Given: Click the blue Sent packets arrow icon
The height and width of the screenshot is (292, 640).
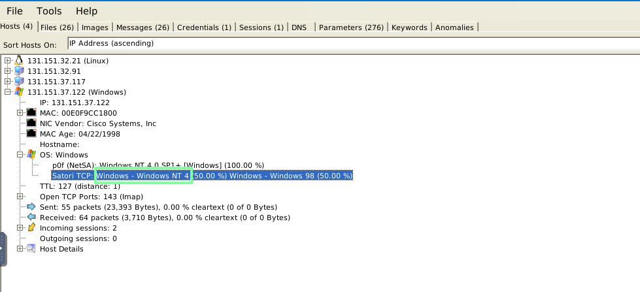Looking at the screenshot, I should click(x=31, y=207).
